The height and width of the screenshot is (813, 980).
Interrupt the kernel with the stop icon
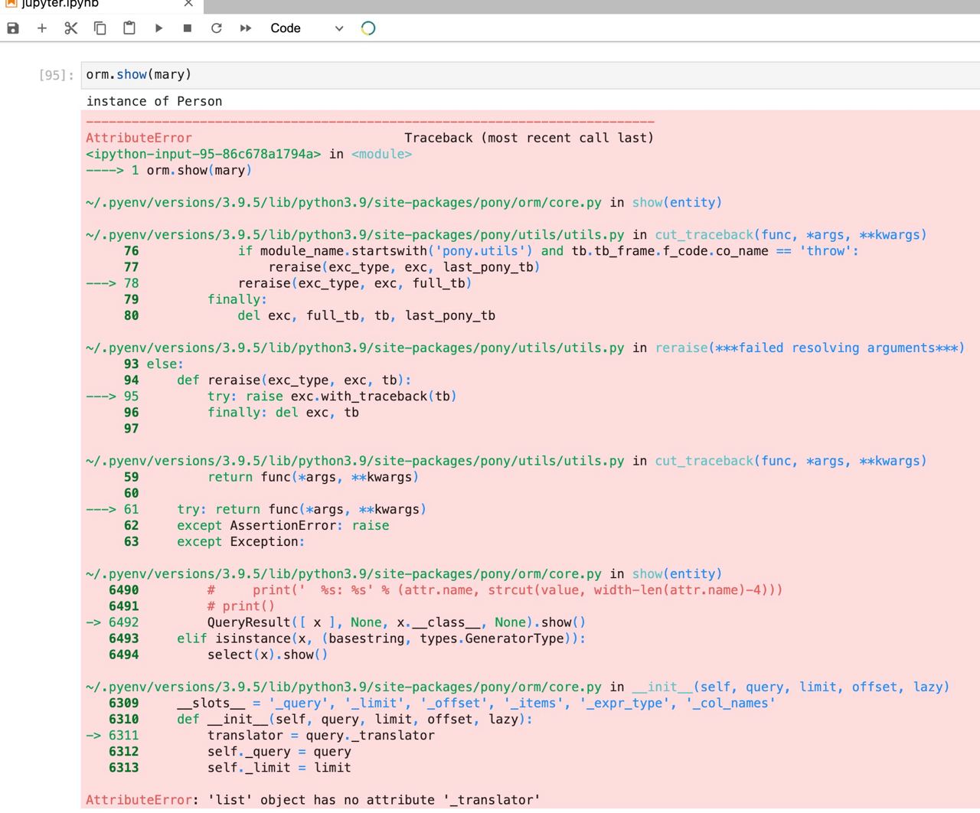click(188, 28)
